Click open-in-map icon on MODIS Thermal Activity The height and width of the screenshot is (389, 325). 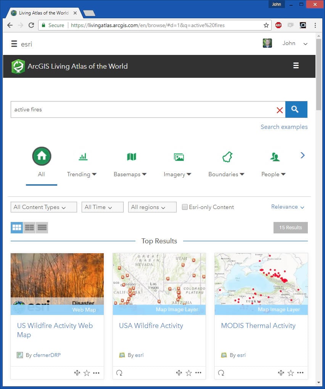pyautogui.click(x=281, y=373)
